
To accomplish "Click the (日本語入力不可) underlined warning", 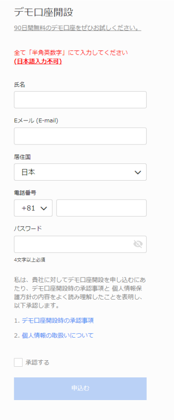I will 38,61.
